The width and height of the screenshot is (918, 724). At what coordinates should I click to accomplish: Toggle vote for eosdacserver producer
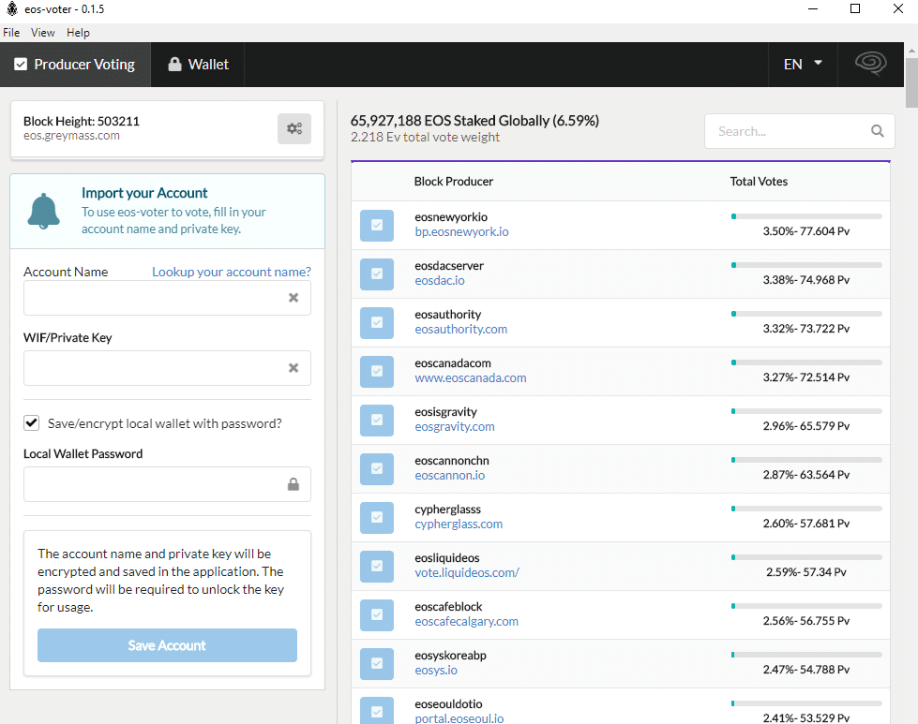376,273
